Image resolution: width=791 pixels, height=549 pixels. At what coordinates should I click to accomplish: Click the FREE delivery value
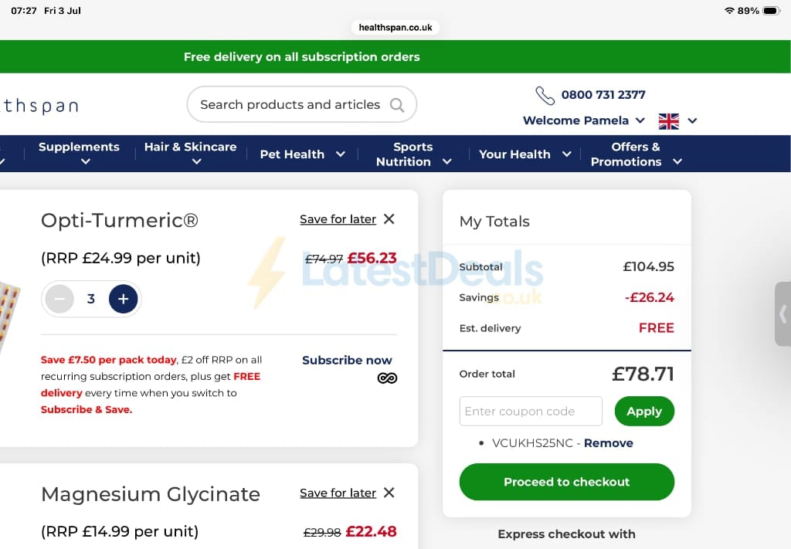tap(657, 328)
